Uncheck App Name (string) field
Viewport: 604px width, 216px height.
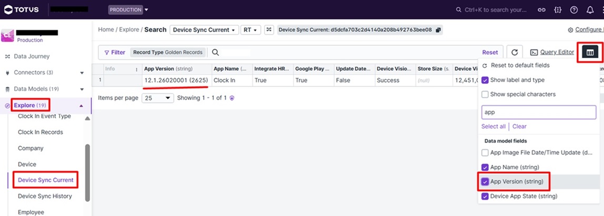tap(485, 167)
